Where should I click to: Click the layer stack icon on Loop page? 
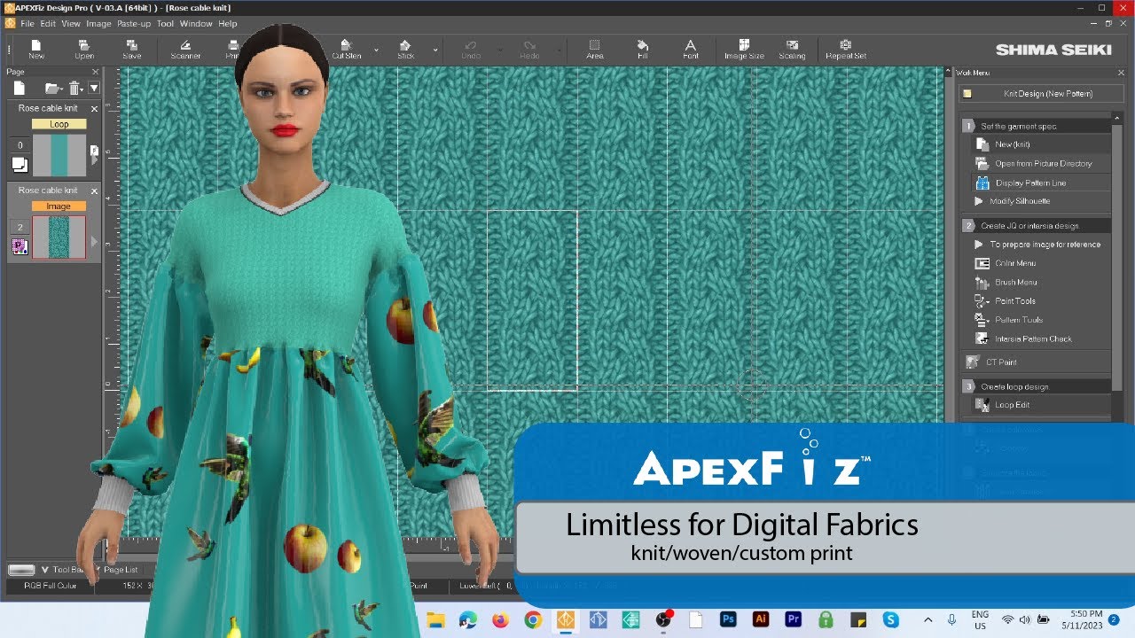tap(19, 164)
